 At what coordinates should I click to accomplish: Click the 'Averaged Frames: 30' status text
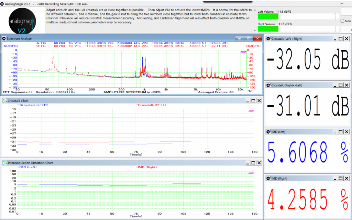point(216,92)
